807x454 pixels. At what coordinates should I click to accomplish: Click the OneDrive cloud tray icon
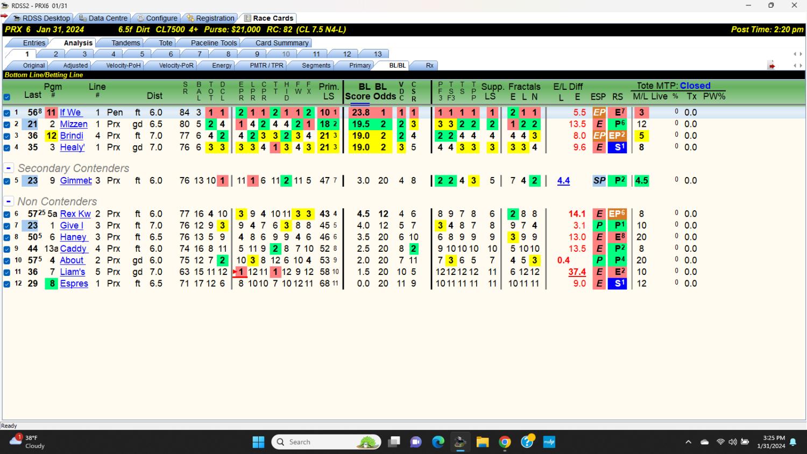704,442
